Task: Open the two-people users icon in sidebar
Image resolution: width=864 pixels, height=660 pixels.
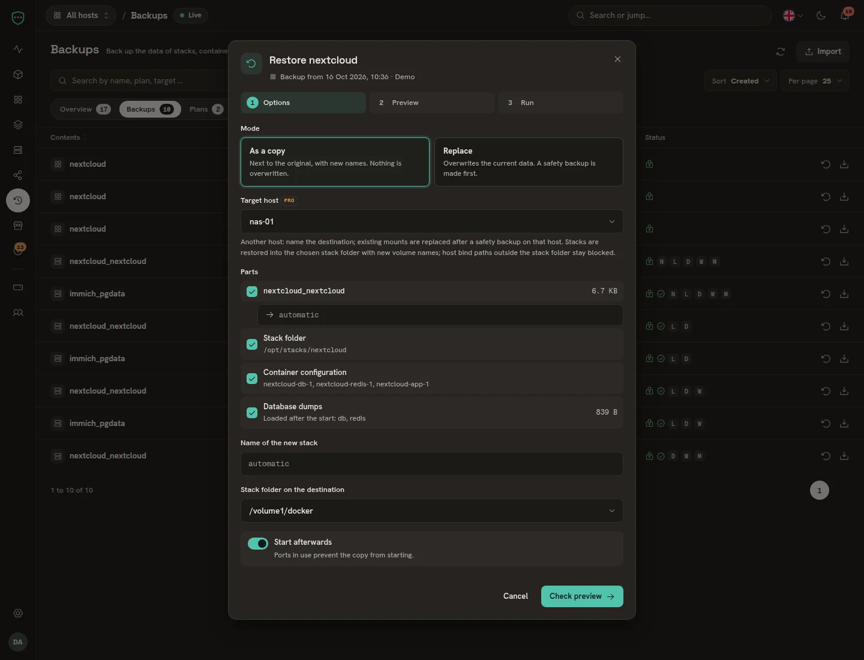Action: [18, 313]
